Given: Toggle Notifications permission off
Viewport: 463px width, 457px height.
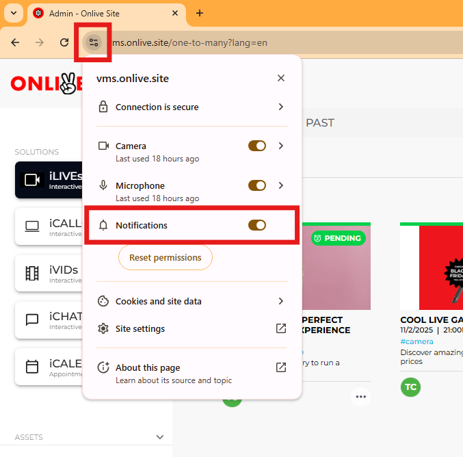Looking at the screenshot, I should point(257,225).
